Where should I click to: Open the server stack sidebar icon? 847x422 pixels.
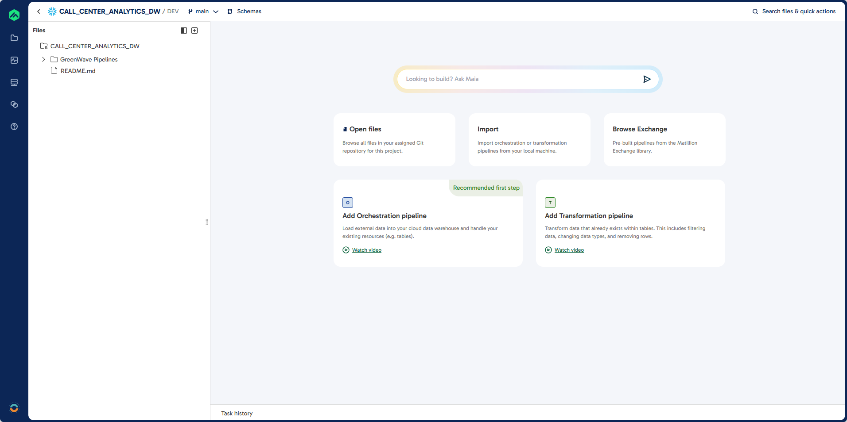coord(14,82)
